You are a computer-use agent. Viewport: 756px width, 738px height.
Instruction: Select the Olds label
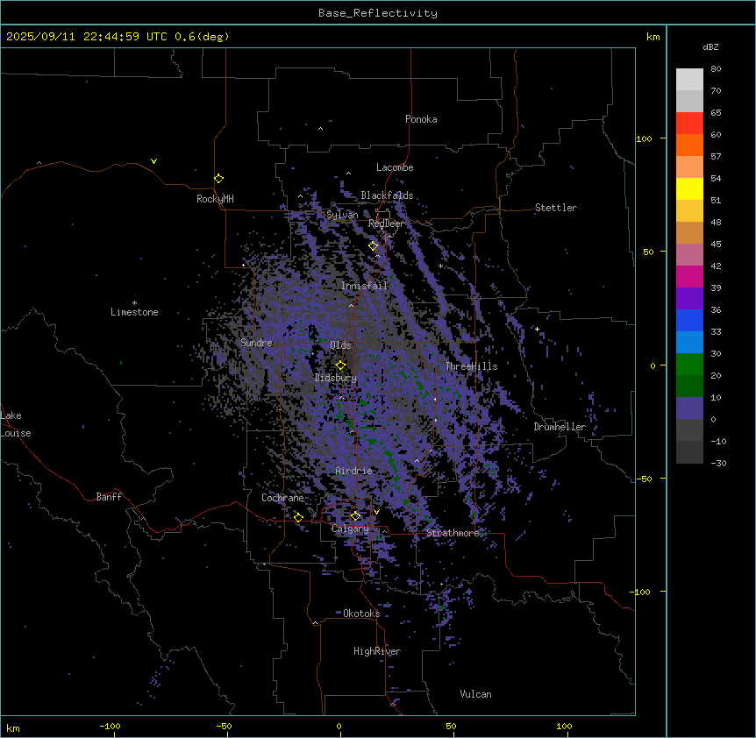pos(340,345)
